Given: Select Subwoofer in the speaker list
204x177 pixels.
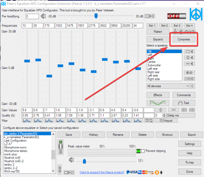Looking at the screenshot, I should point(154,65).
